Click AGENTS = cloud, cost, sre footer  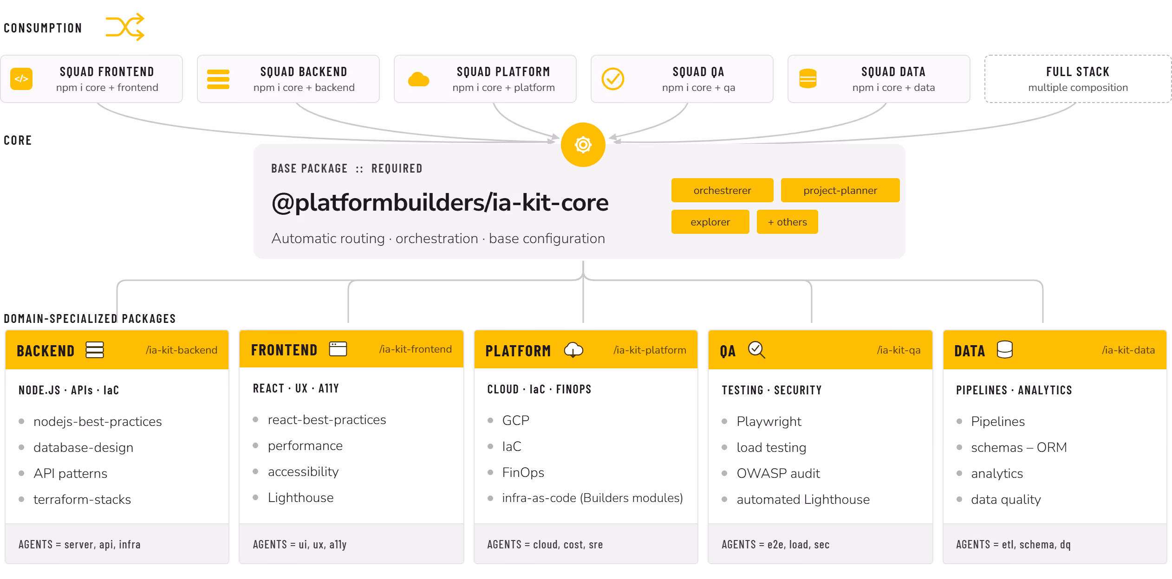point(545,544)
